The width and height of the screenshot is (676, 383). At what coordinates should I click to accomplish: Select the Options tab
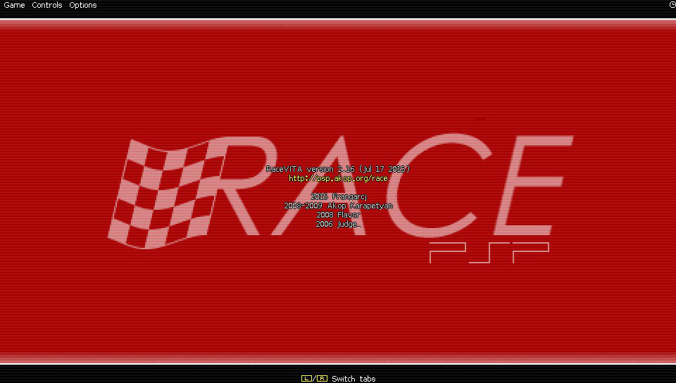click(83, 5)
